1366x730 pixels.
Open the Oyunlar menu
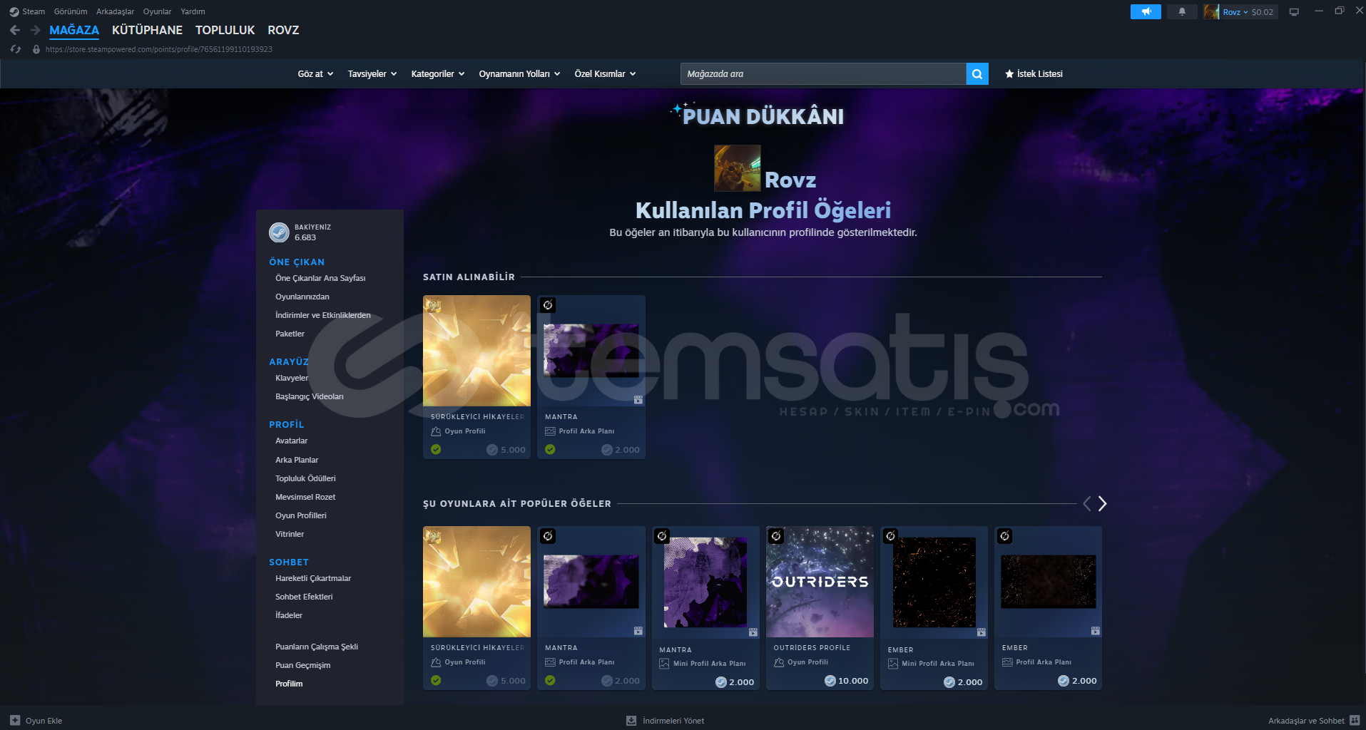(x=158, y=11)
